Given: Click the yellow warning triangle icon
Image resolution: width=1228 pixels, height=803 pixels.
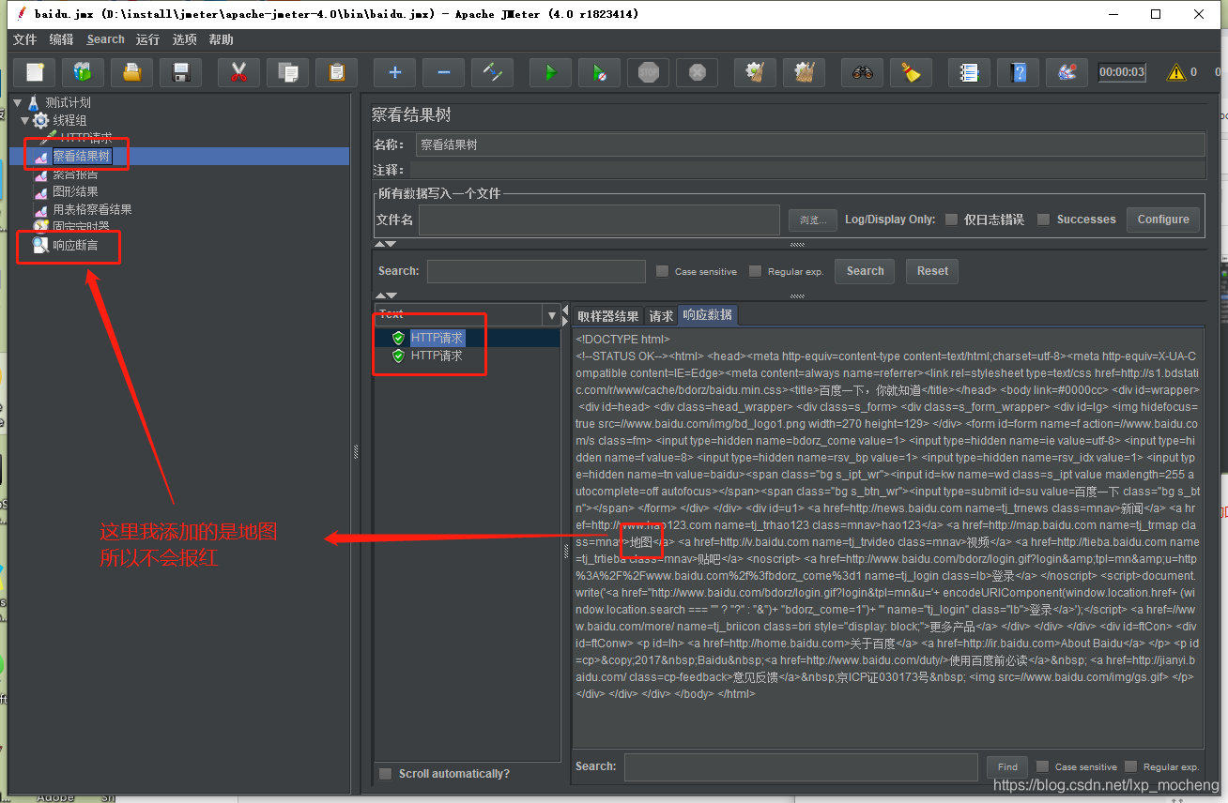Looking at the screenshot, I should pyautogui.click(x=1175, y=72).
